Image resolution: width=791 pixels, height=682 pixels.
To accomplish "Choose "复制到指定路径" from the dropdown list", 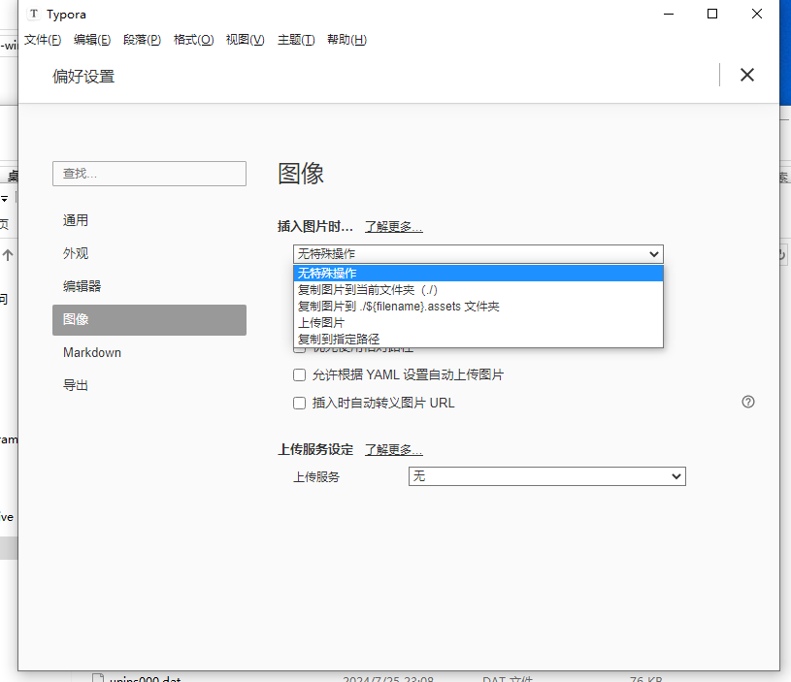I will tap(339, 339).
